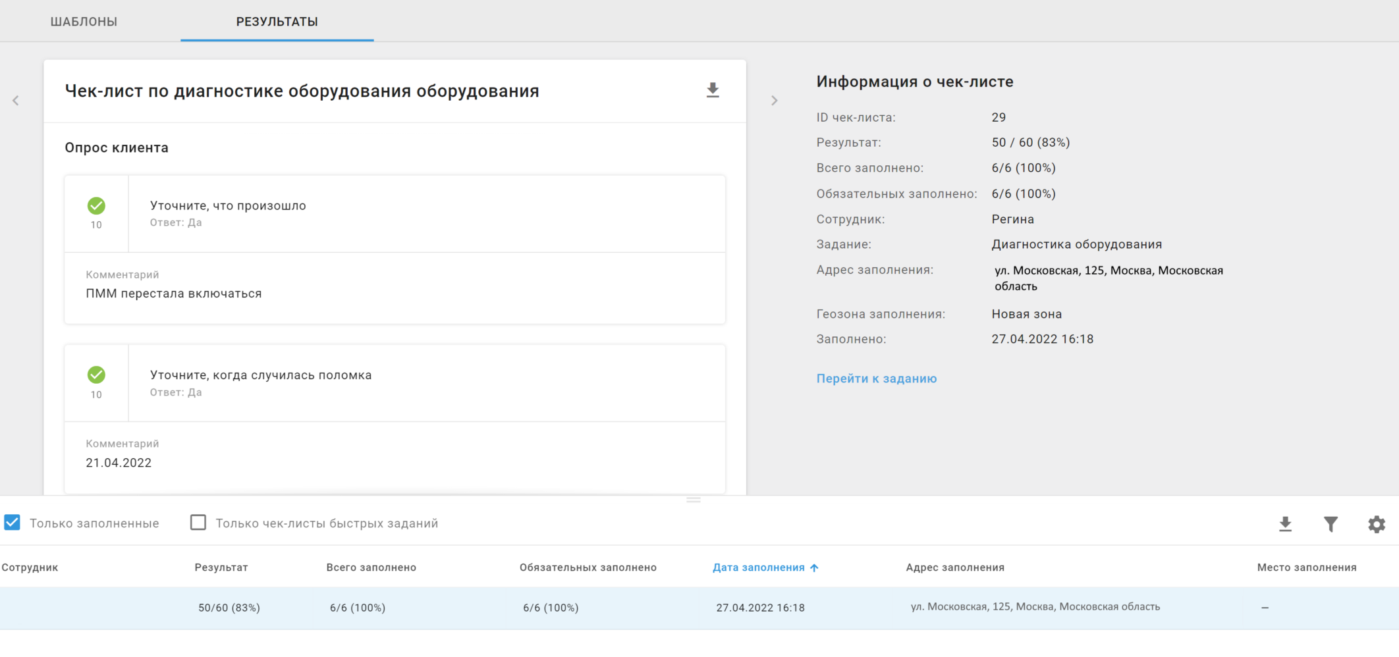
Task: Enable 'Только чек-листы быстрых заданий' checkbox
Action: point(198,523)
